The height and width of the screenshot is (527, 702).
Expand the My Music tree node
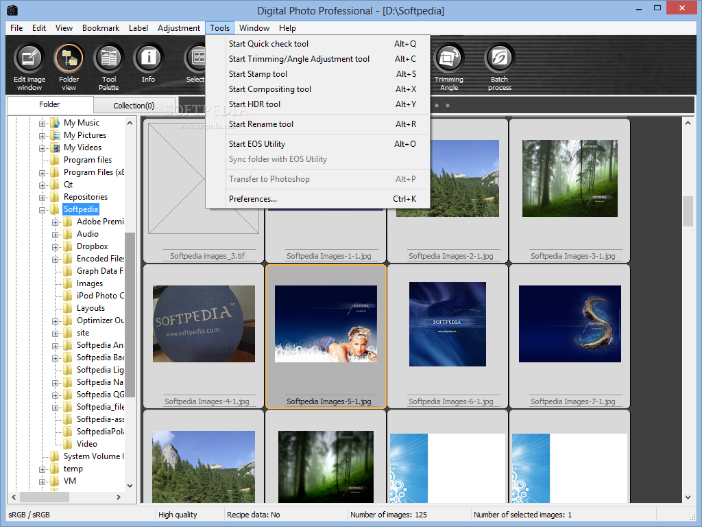coord(42,124)
